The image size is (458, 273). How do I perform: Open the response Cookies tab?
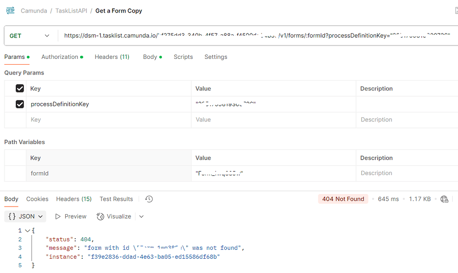coord(37,199)
